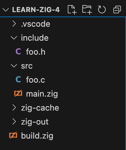The image size is (126, 150).
Task: Select the .vscode folder label
Action: coord(35,24)
